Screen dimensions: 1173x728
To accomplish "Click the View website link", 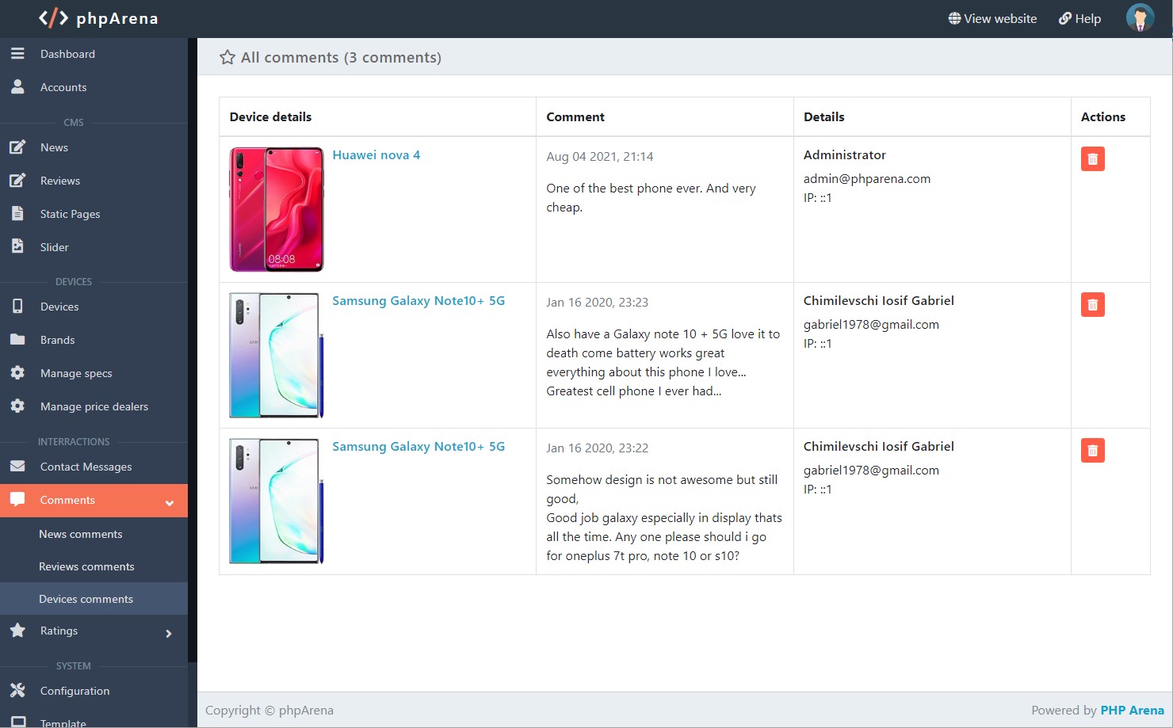I will coord(992,18).
